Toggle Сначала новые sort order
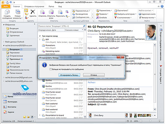Screen dimensions: 165x124 74,30
